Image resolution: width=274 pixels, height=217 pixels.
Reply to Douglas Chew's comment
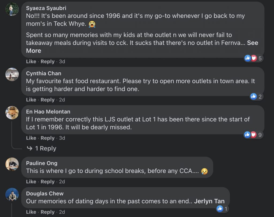point(47,212)
